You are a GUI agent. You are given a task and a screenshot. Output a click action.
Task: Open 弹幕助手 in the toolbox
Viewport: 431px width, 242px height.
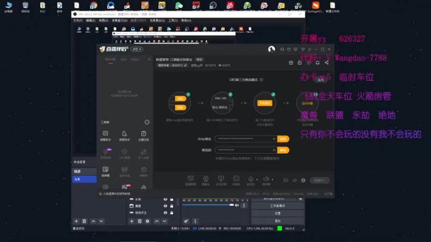click(x=105, y=136)
